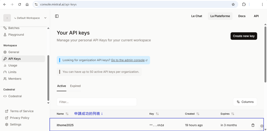
Task: Open the Chrome three-dot menu
Action: (262, 4)
